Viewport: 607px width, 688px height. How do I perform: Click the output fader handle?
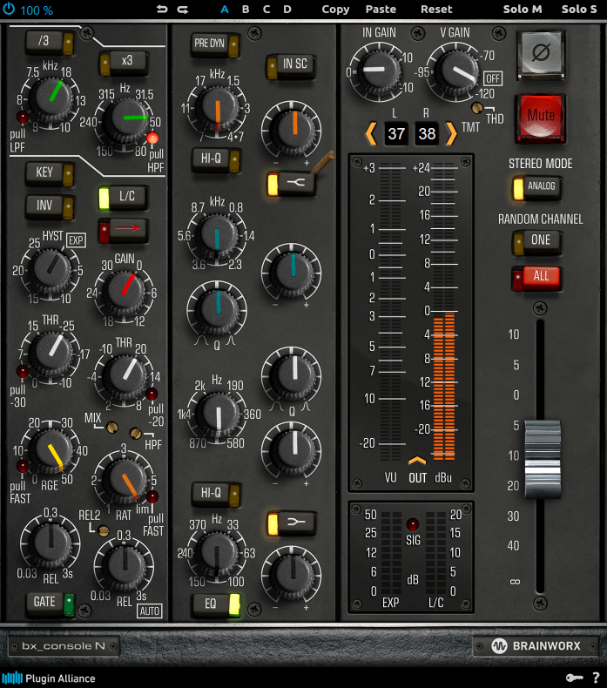pos(543,459)
